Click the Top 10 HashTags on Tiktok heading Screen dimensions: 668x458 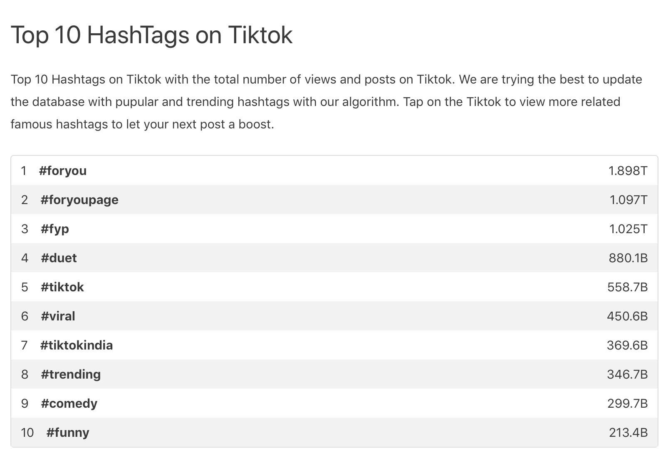(x=151, y=35)
